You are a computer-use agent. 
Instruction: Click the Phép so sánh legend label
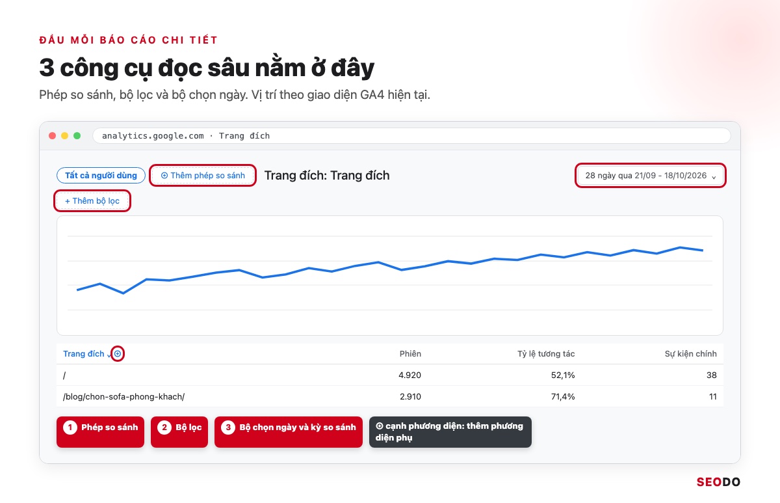point(100,432)
